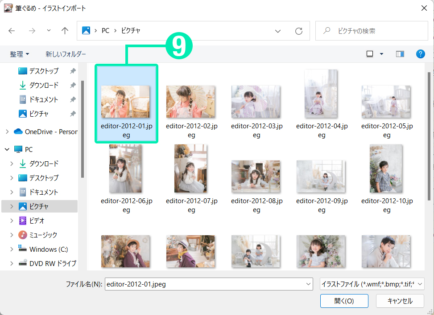Click the Up one level arrow
This screenshot has height=315, width=434.
65,31
